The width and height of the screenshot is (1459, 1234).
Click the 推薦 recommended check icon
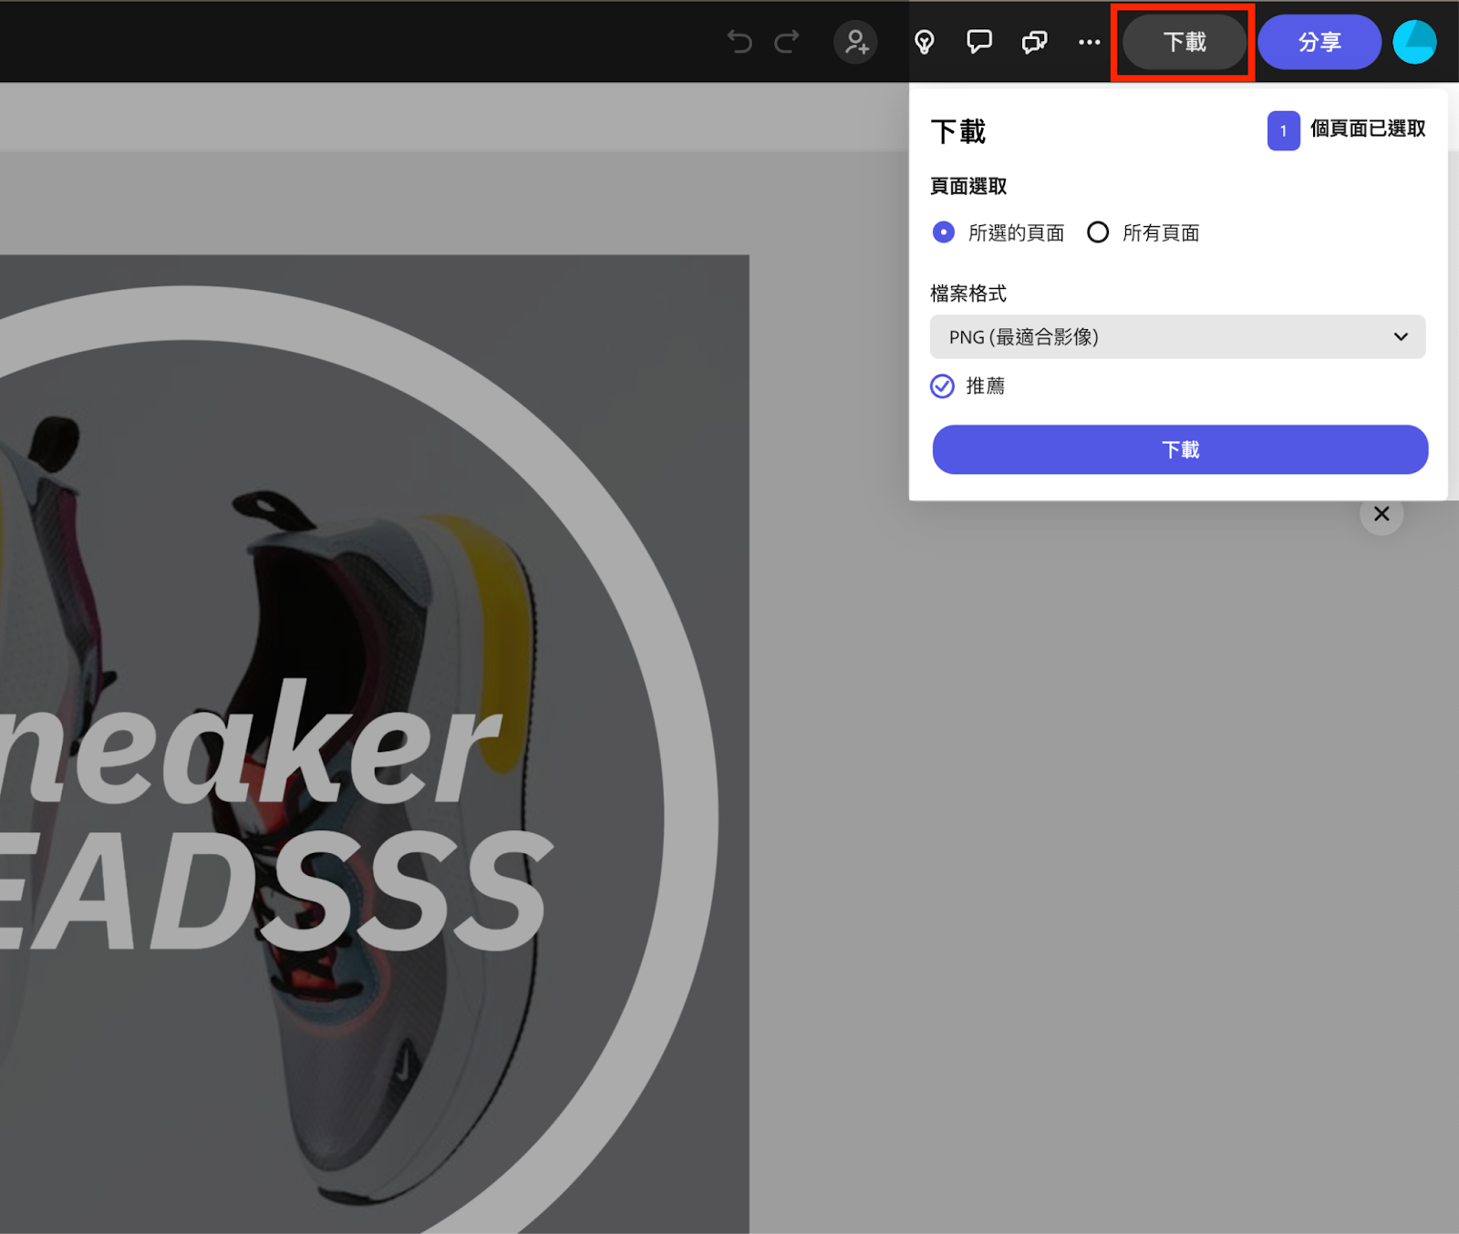pyautogui.click(x=942, y=386)
